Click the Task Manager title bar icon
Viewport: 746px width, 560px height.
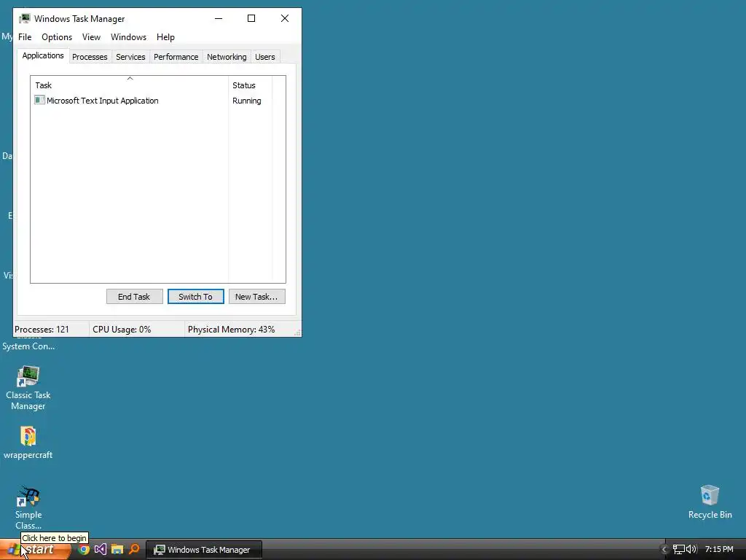click(x=24, y=18)
